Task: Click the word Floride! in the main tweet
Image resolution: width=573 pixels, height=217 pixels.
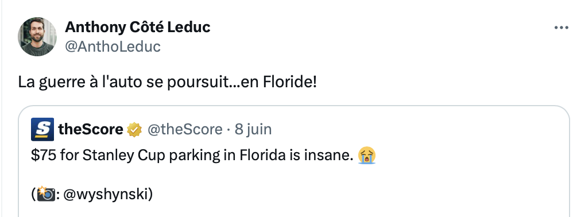Action: tap(290, 82)
